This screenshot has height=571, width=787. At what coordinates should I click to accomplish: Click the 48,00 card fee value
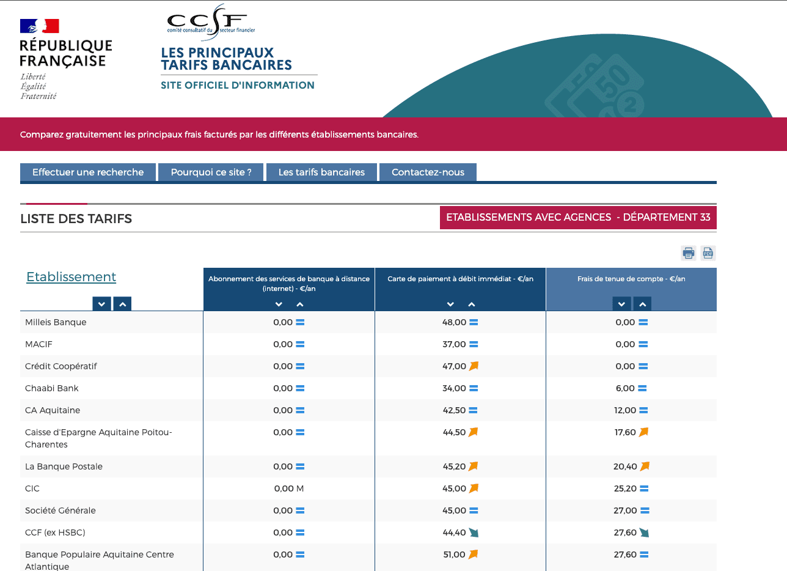click(x=454, y=322)
